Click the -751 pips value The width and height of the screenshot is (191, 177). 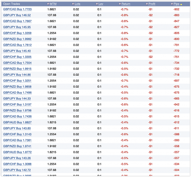[176, 57]
